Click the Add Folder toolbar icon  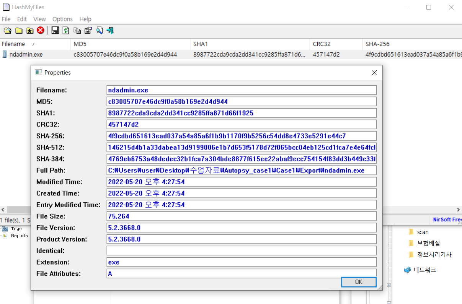coord(18,31)
